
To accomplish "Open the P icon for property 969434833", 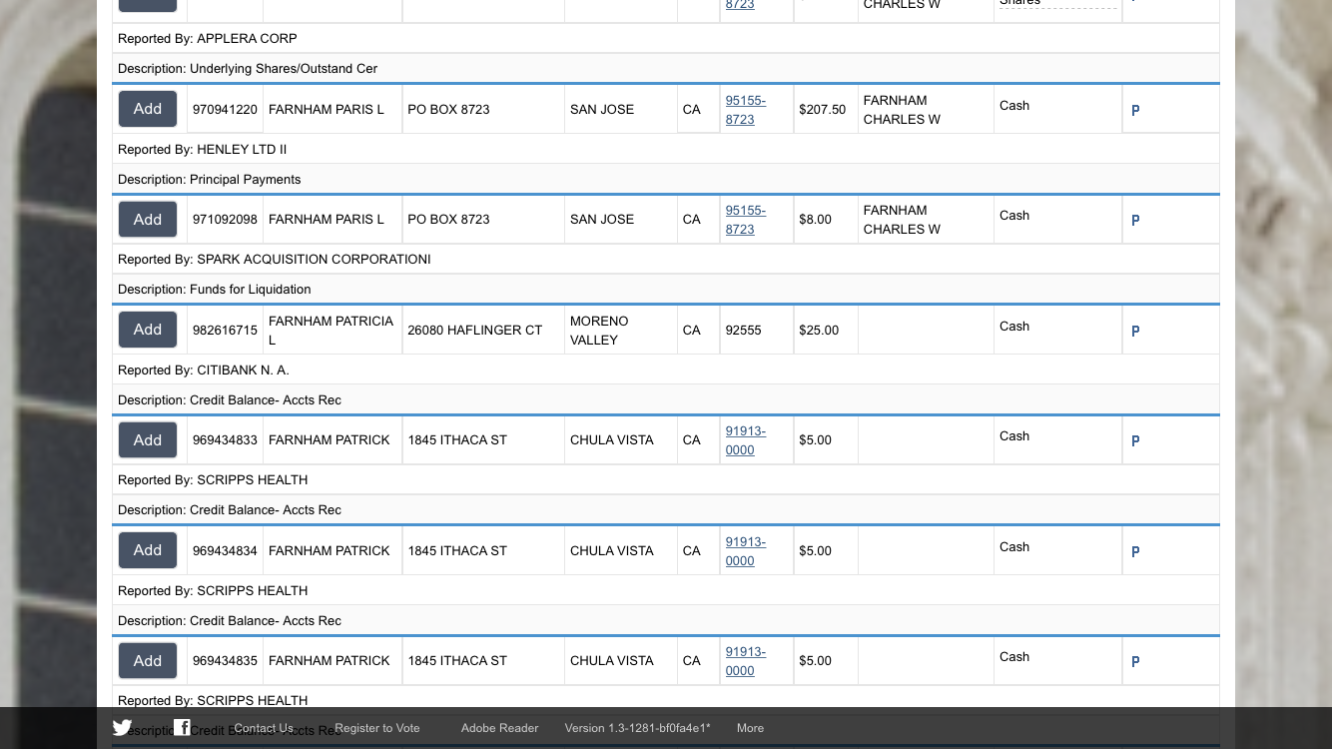I will [1135, 441].
